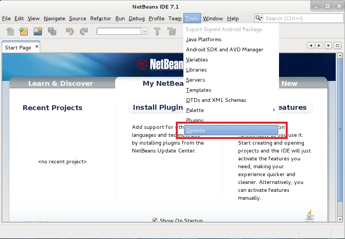
Task: Maximize the NetBeans IDE window
Action: [327, 6]
